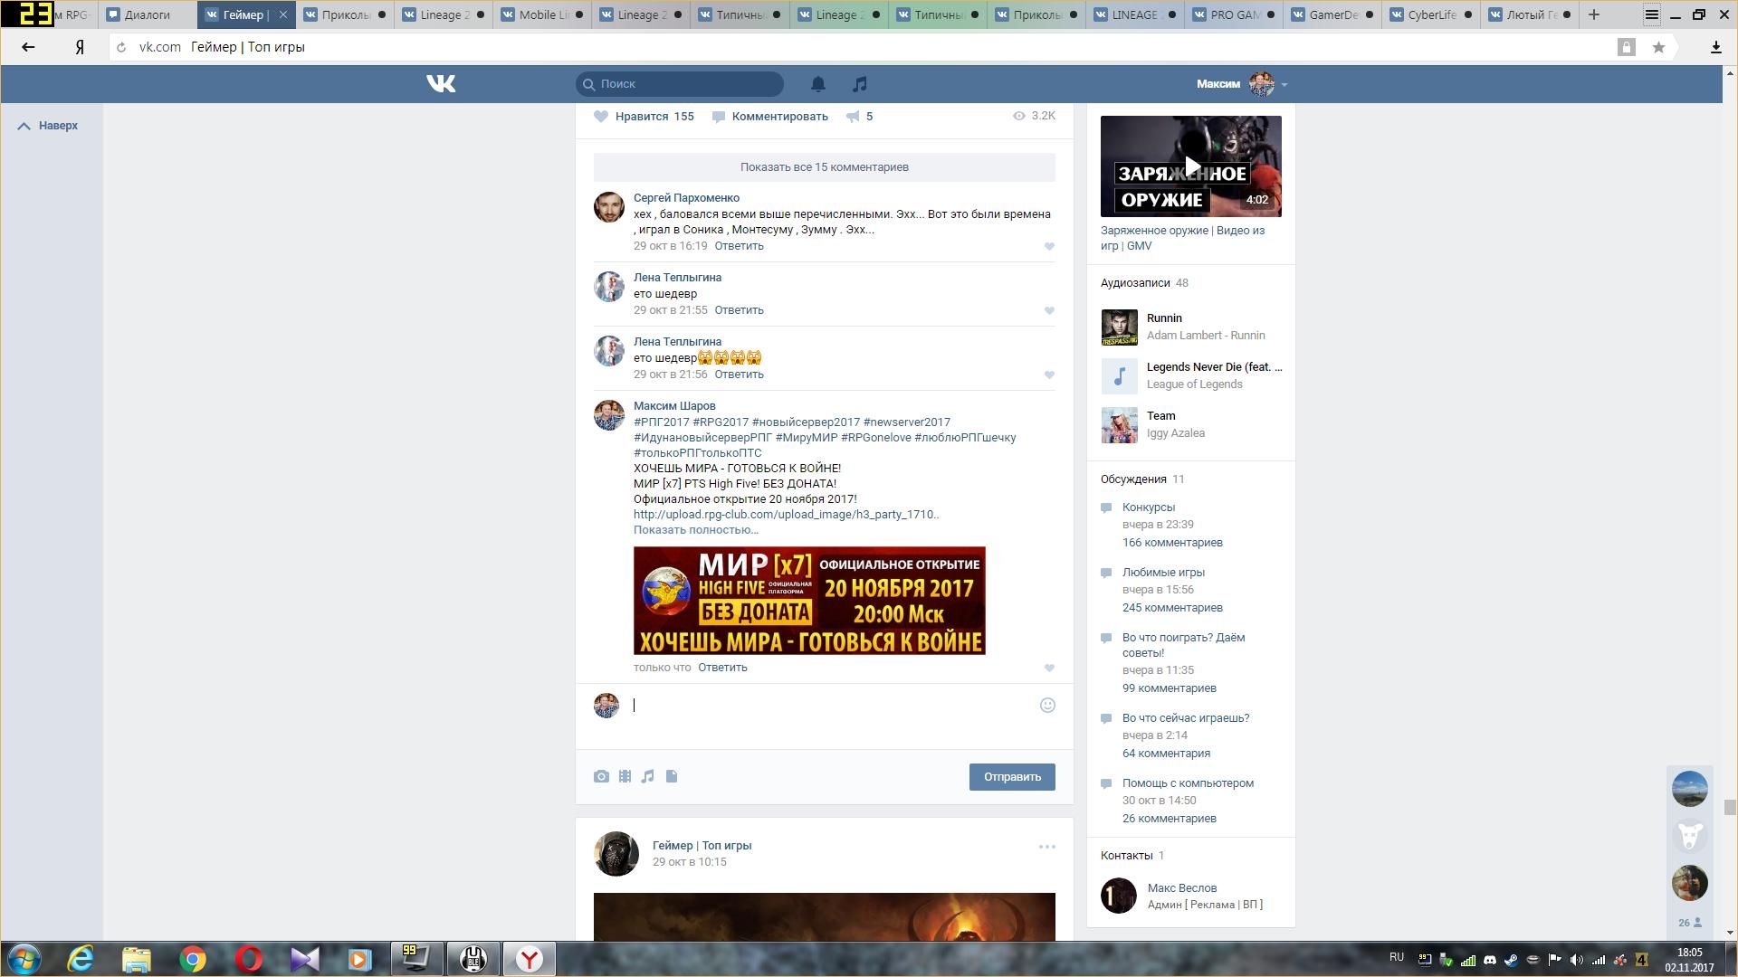Attach a photo with the camera icon
Image resolution: width=1738 pixels, height=977 pixels.
click(601, 776)
